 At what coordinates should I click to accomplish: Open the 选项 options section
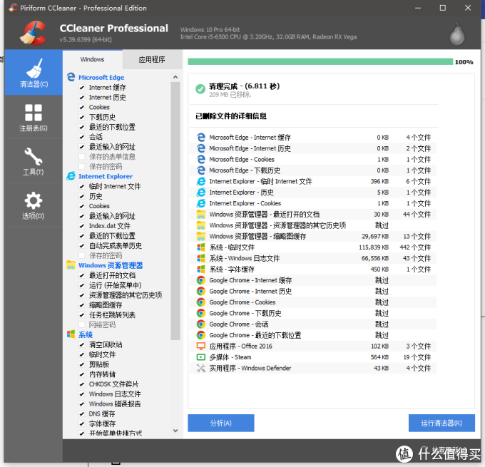(x=34, y=205)
